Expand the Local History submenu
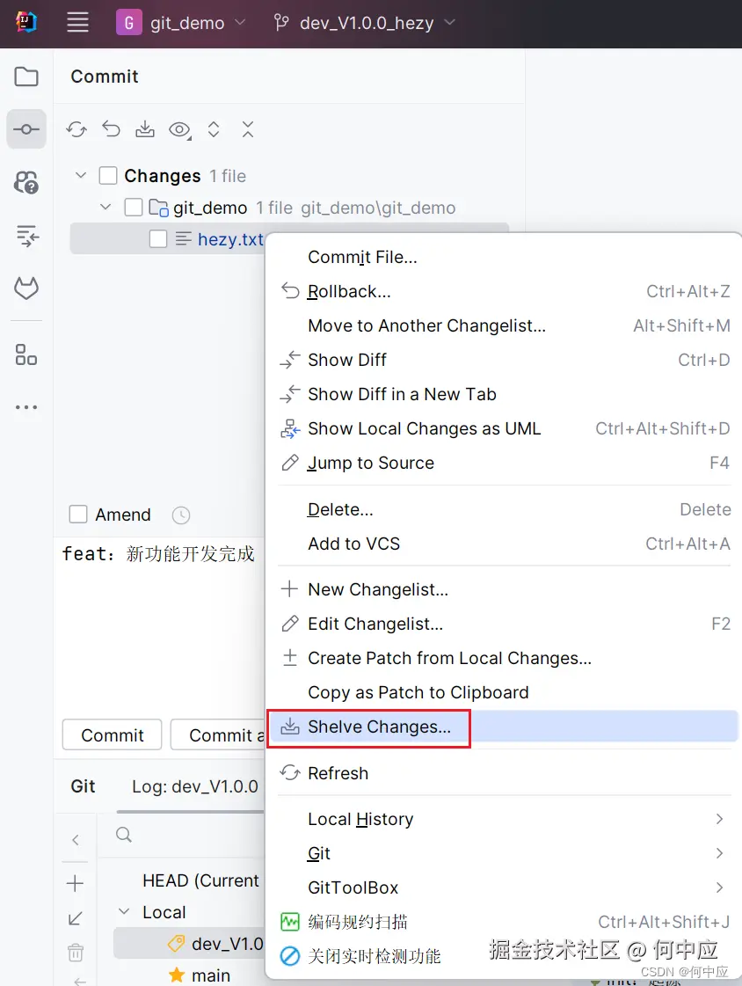 505,819
